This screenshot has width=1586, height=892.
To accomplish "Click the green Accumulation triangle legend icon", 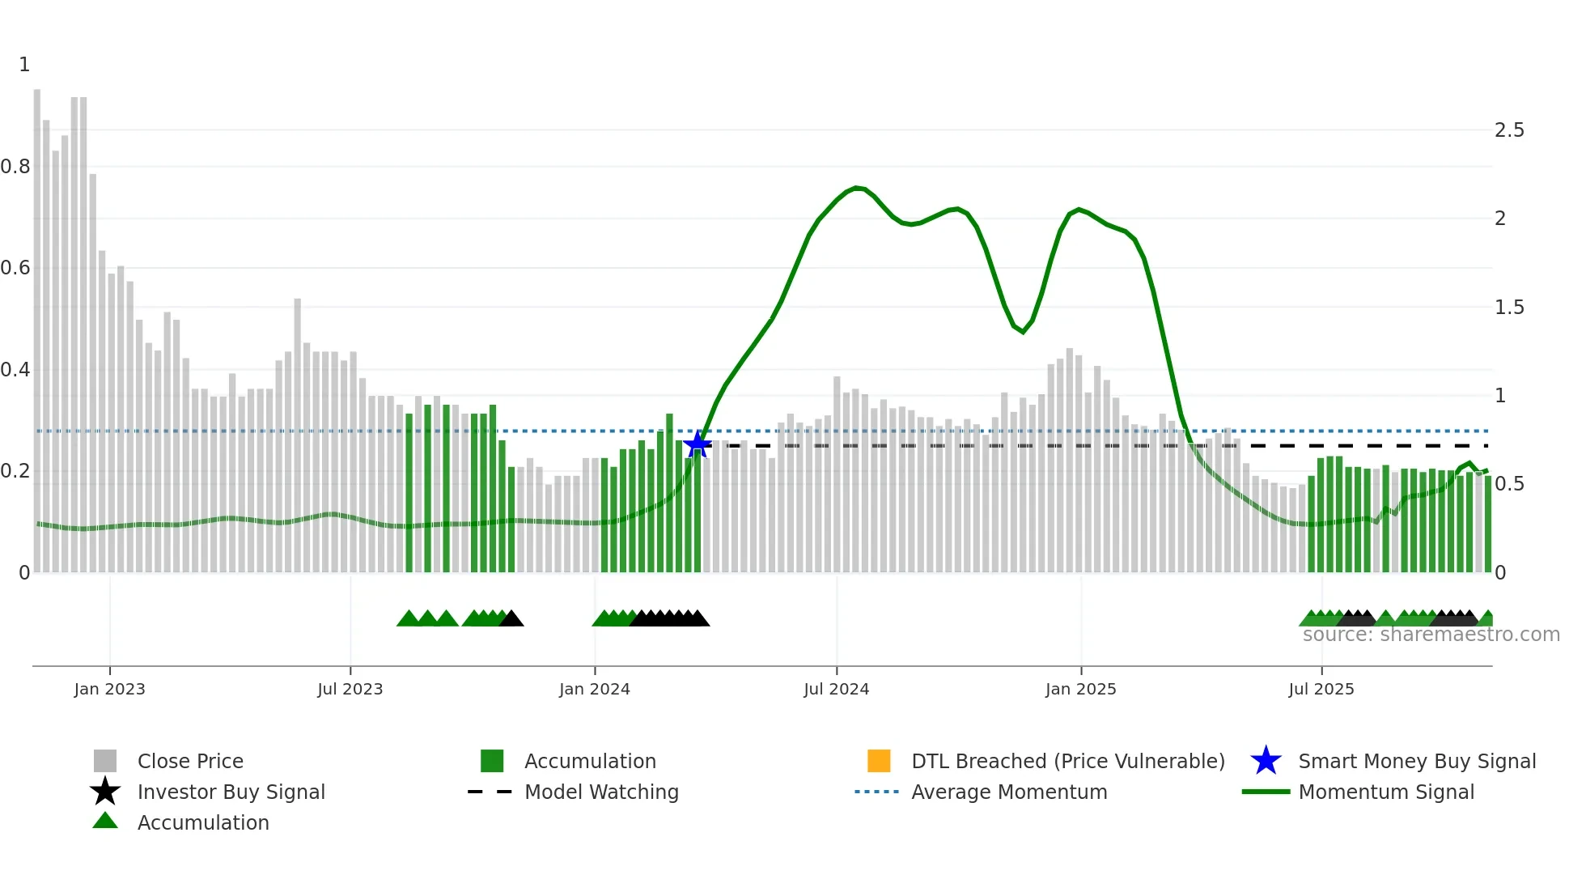I will coord(105,822).
